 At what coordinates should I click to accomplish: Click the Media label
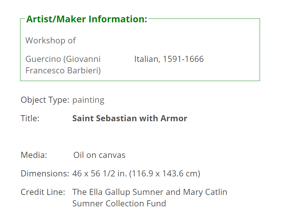[34, 155]
